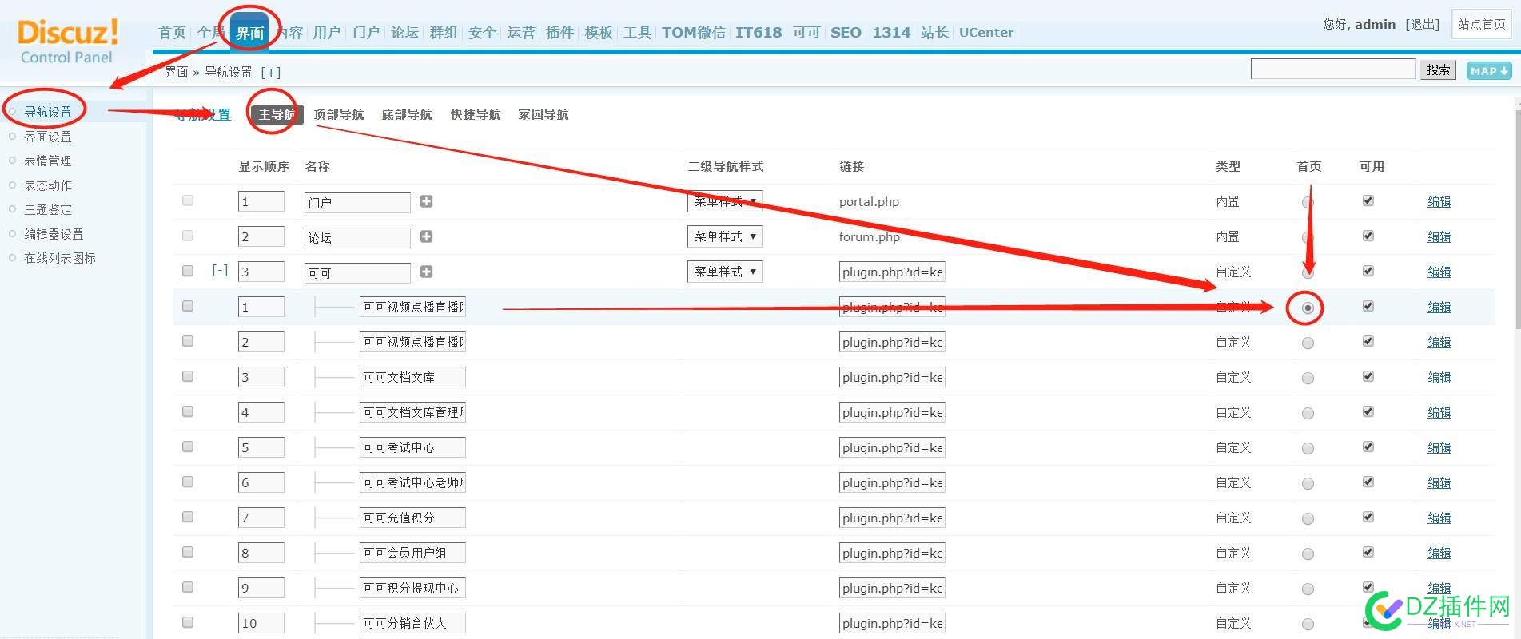
Task: Click 编辑 link for 可可文档文库 row
Action: coord(1439,378)
